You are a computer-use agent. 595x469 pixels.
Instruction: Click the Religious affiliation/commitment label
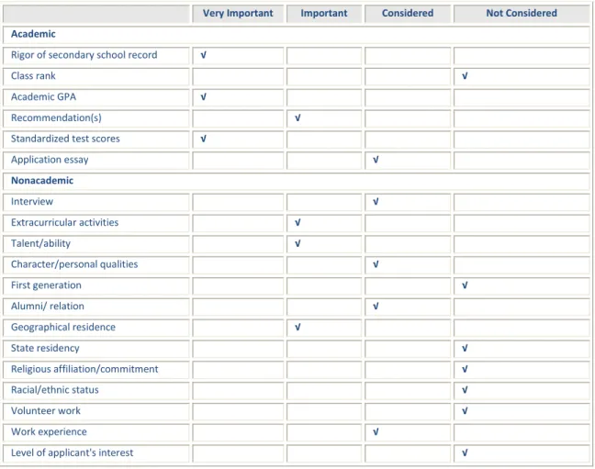[84, 369]
